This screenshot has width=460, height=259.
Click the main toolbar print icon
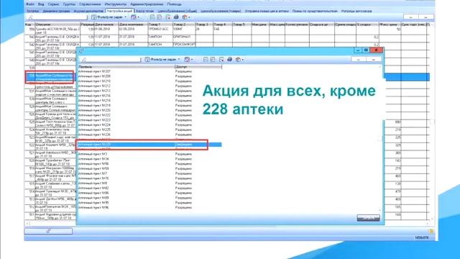176,17
